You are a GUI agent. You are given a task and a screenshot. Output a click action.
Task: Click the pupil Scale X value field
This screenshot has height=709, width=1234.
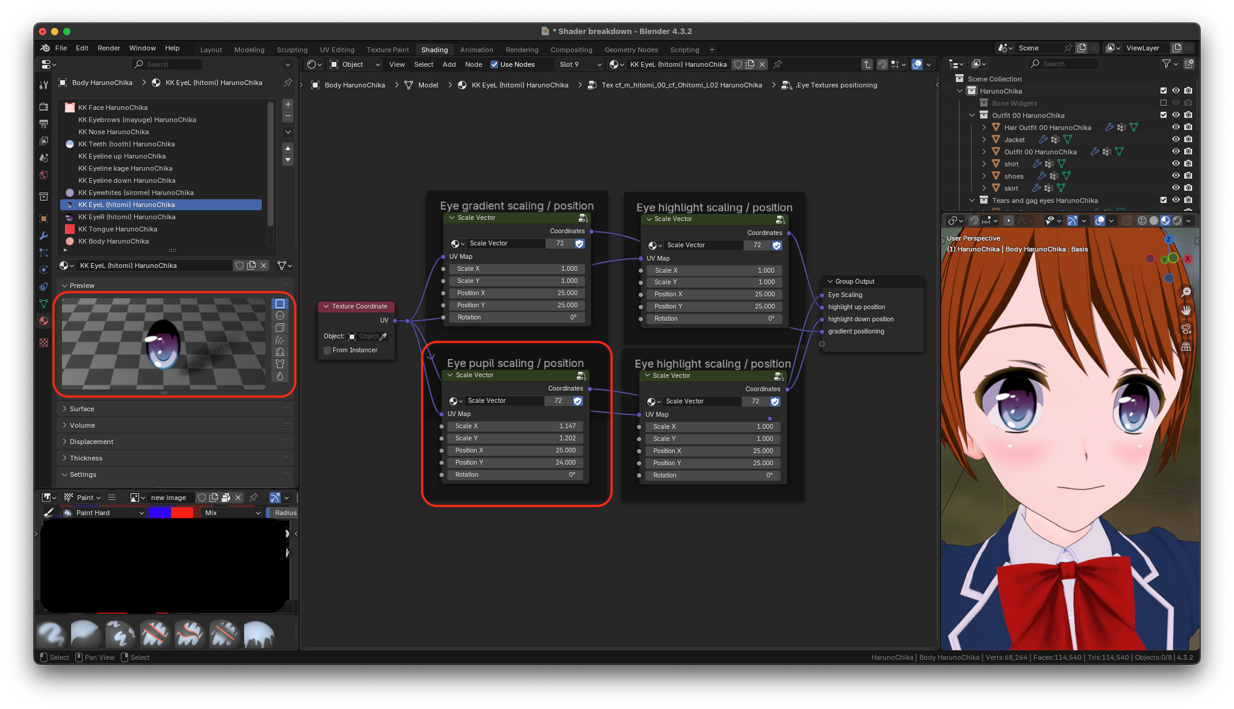pyautogui.click(x=515, y=426)
